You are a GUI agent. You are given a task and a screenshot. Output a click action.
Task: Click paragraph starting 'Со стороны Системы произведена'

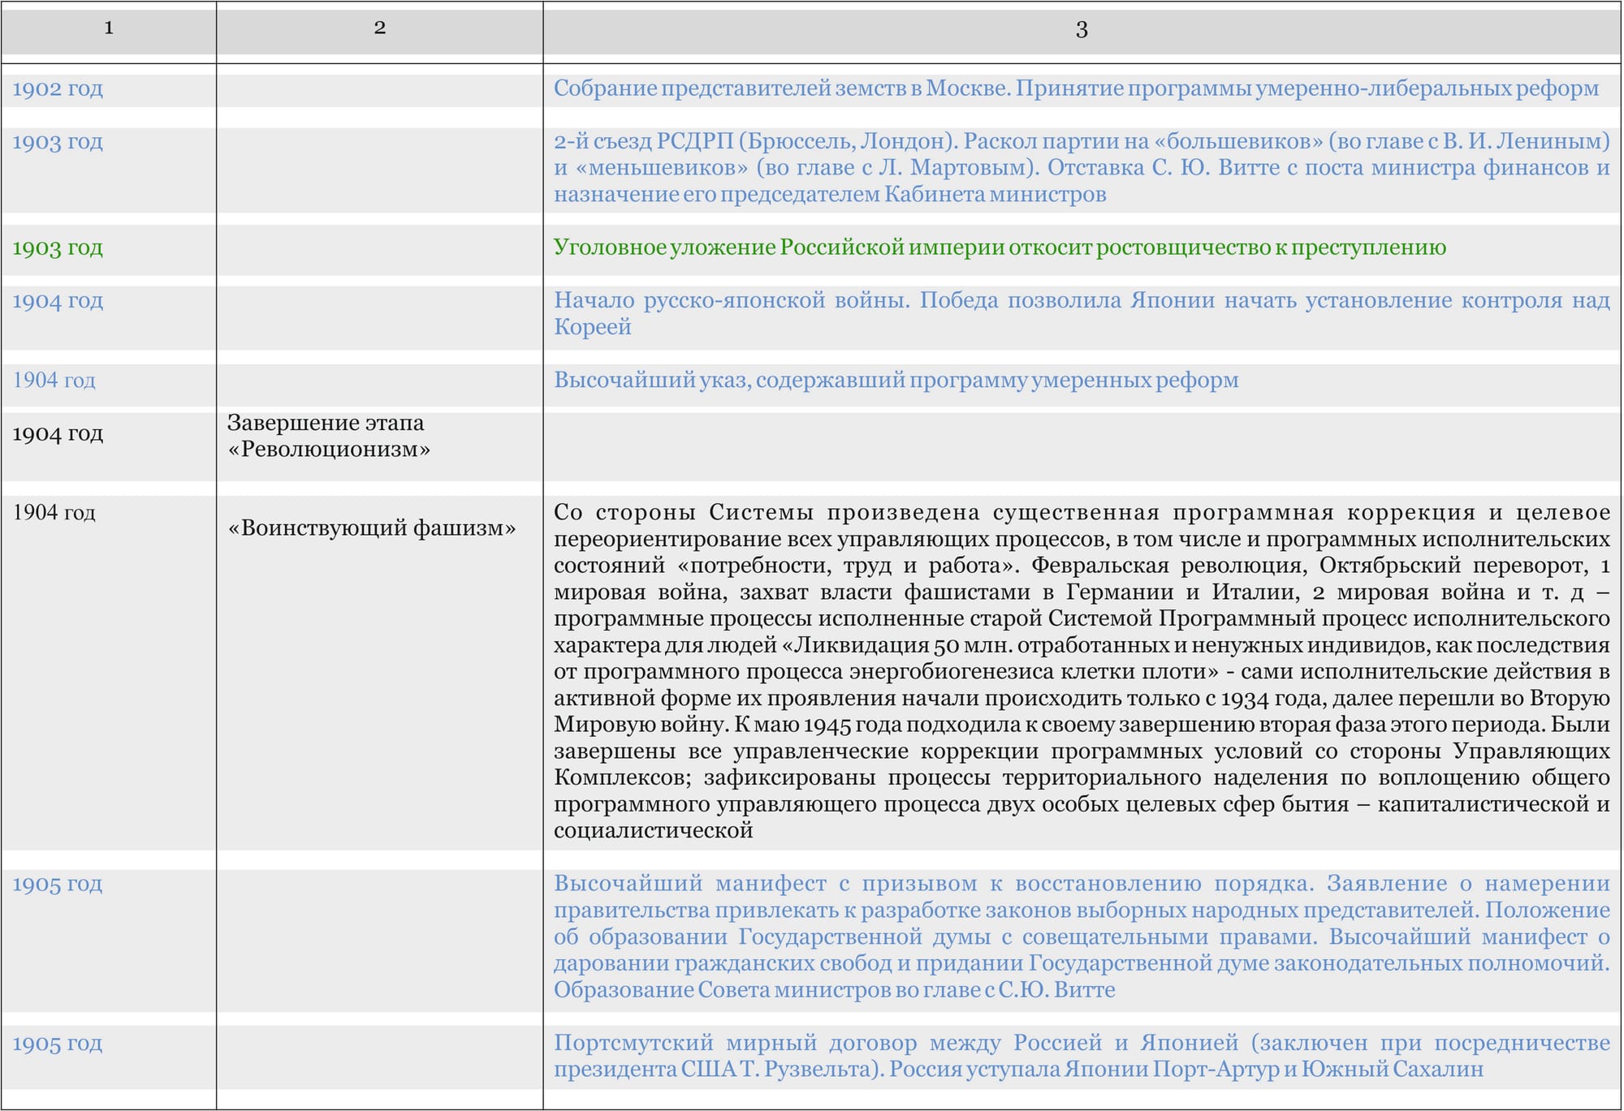click(x=1082, y=671)
